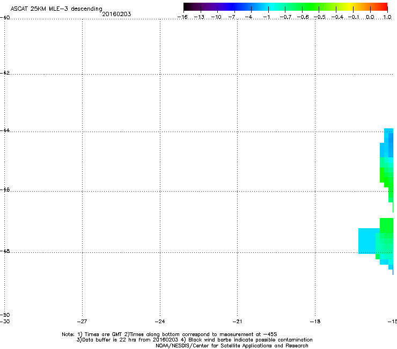Click the colorbar label -0.1

click(x=354, y=17)
